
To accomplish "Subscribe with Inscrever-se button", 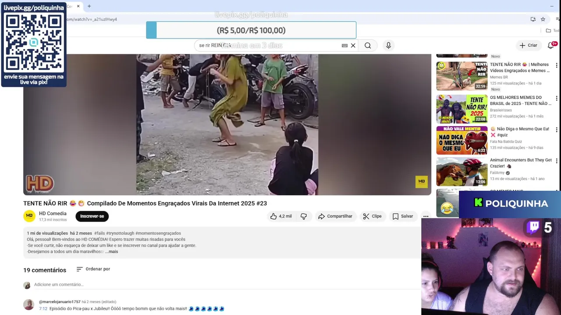I will click(92, 216).
